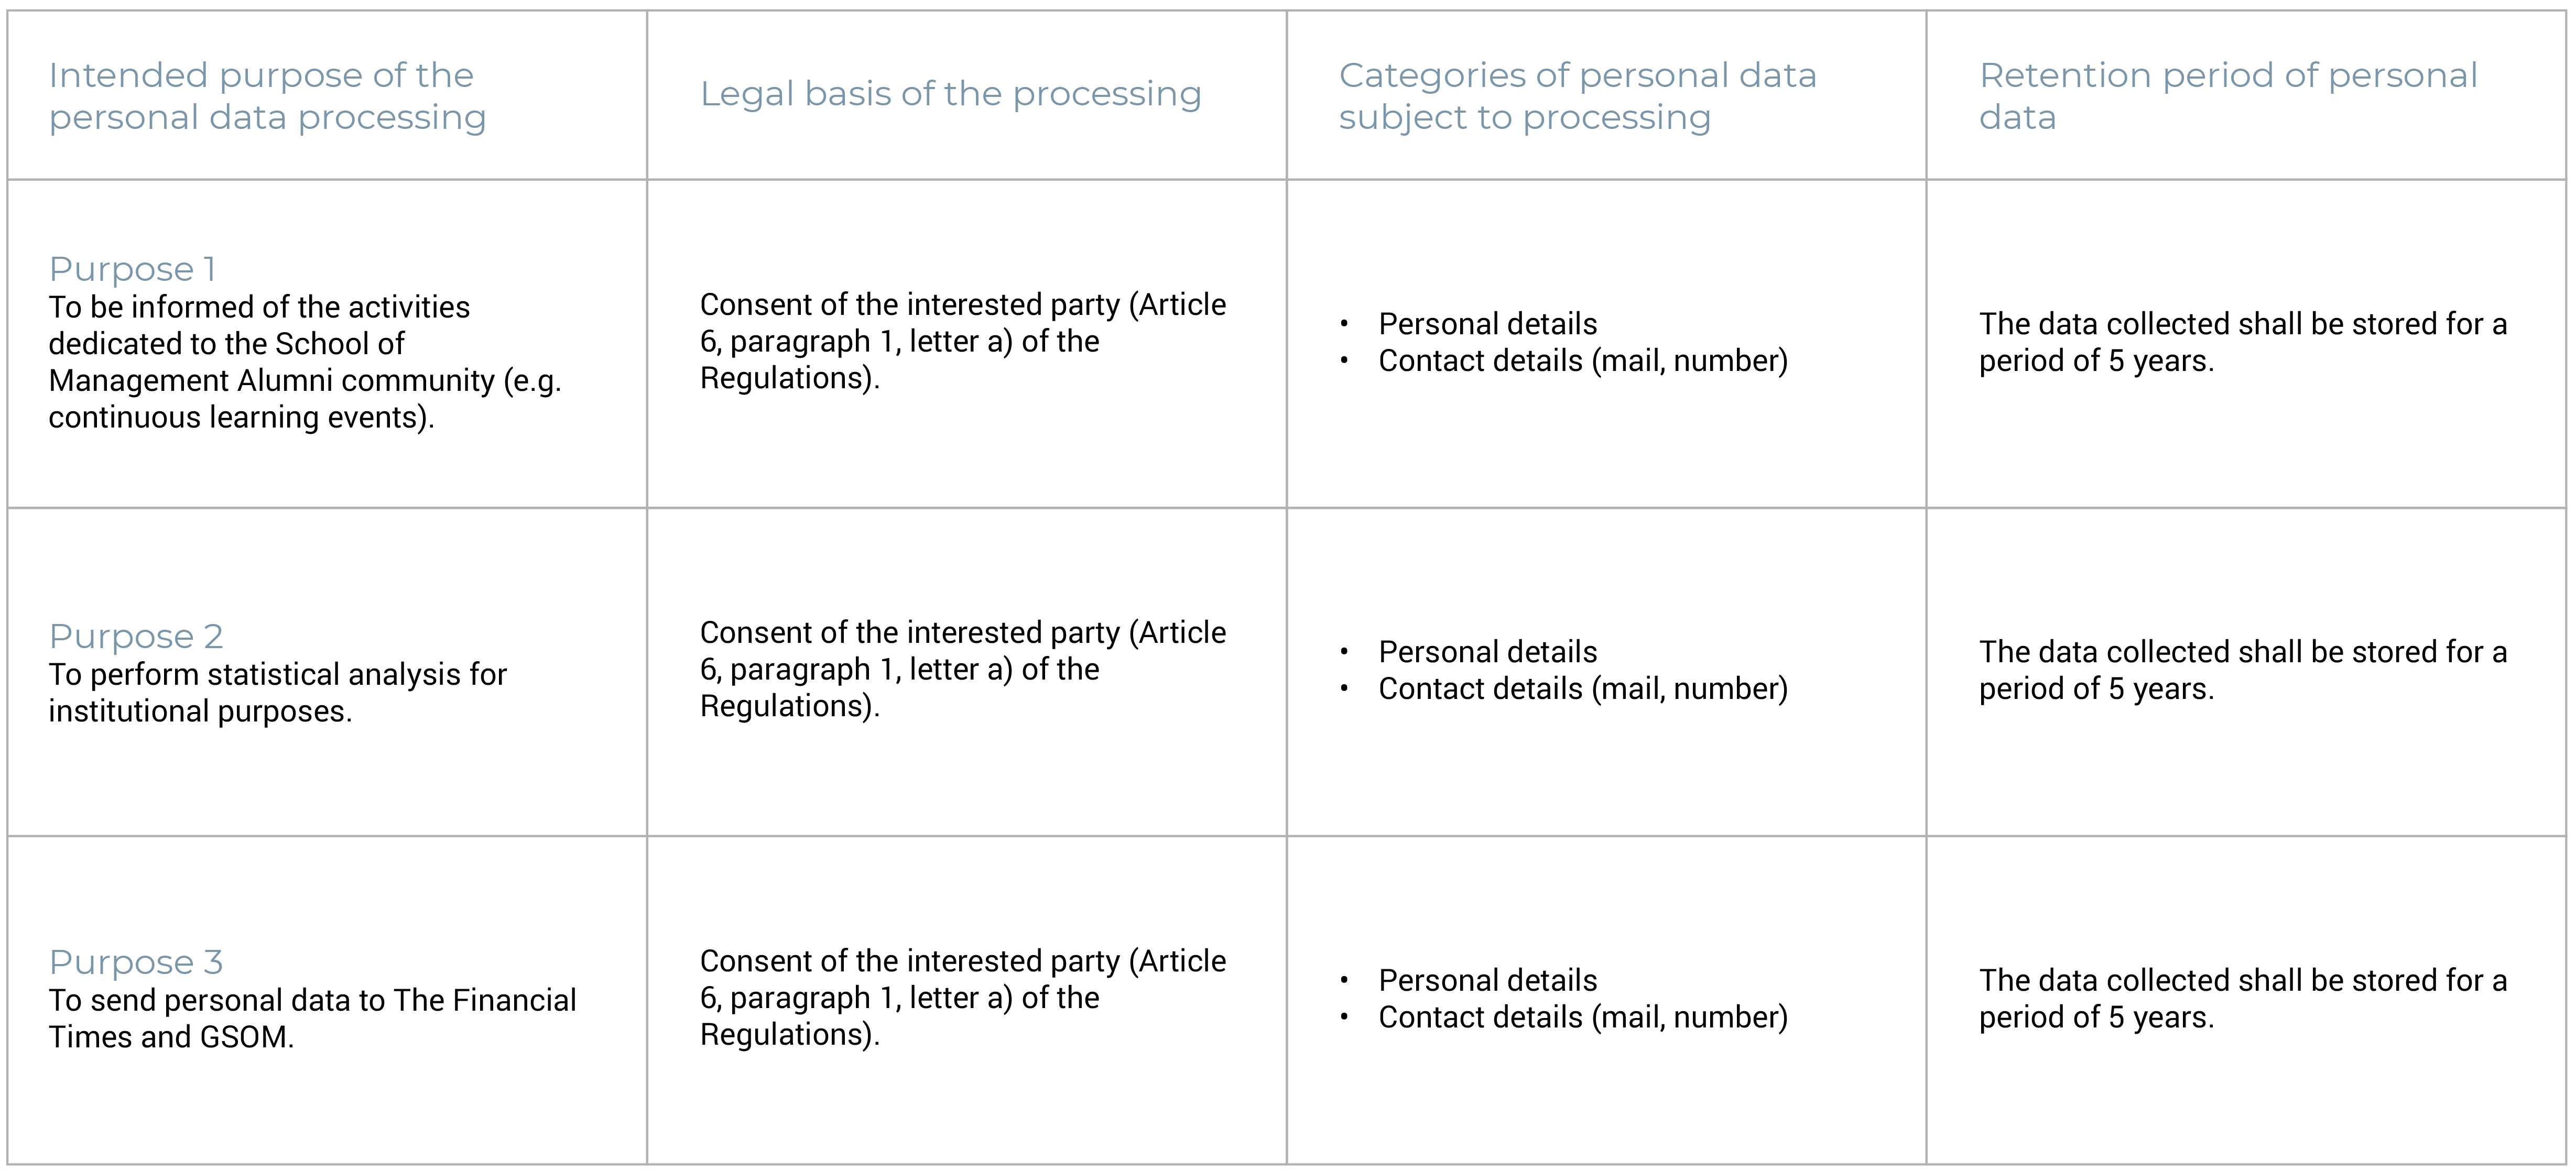This screenshot has width=2576, height=1171.
Task: Click 'Contact details (mail, number)' in Purpose 3 row
Action: click(1582, 1017)
